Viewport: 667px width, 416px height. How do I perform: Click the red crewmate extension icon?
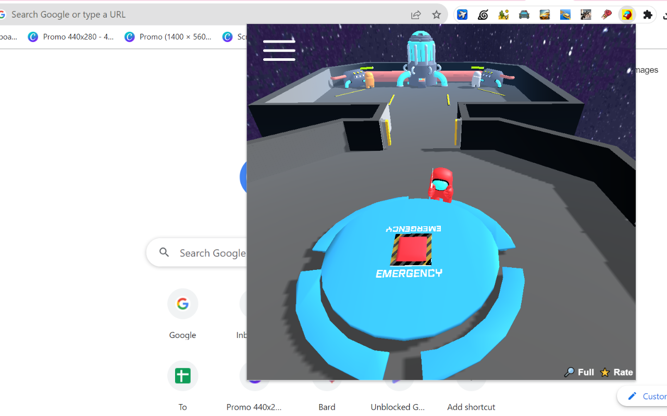[x=627, y=15]
